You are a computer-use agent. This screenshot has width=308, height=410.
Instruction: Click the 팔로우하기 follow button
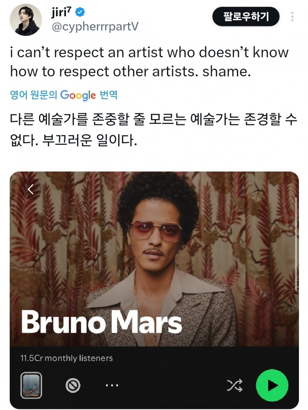pos(246,17)
